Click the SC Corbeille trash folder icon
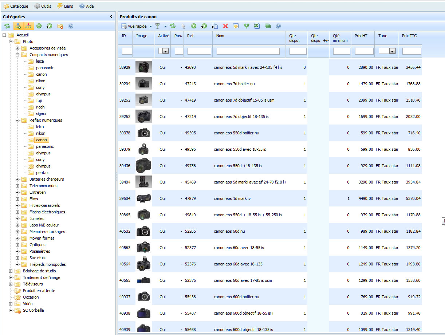This screenshot has width=445, height=335. tap(17, 311)
